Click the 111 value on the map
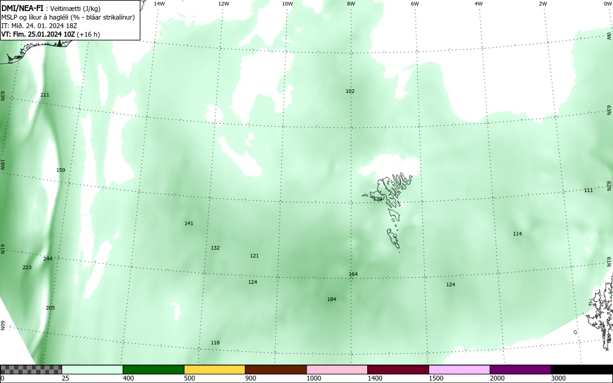 click(x=588, y=190)
